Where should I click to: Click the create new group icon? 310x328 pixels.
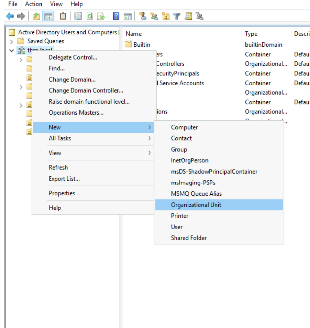[x=154, y=16]
